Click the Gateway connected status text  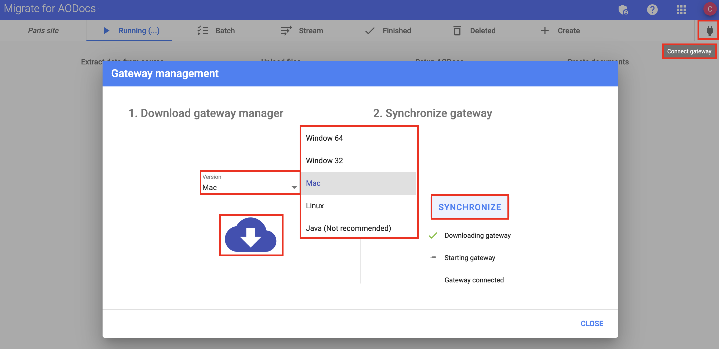point(474,280)
